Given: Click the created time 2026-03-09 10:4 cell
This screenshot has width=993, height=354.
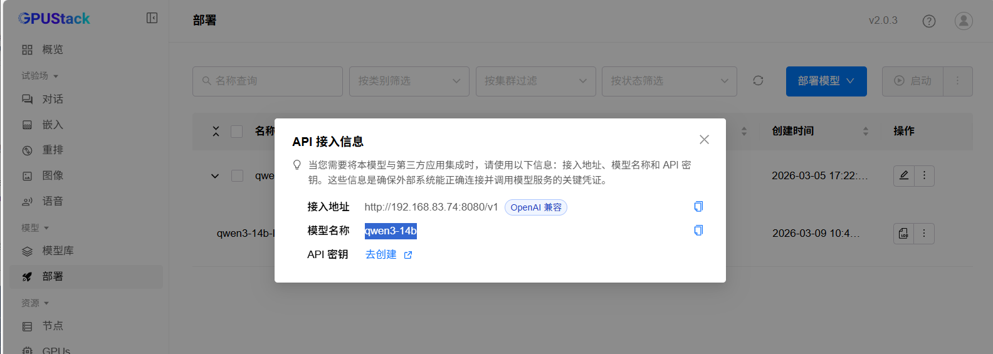Looking at the screenshot, I should click(x=816, y=233).
